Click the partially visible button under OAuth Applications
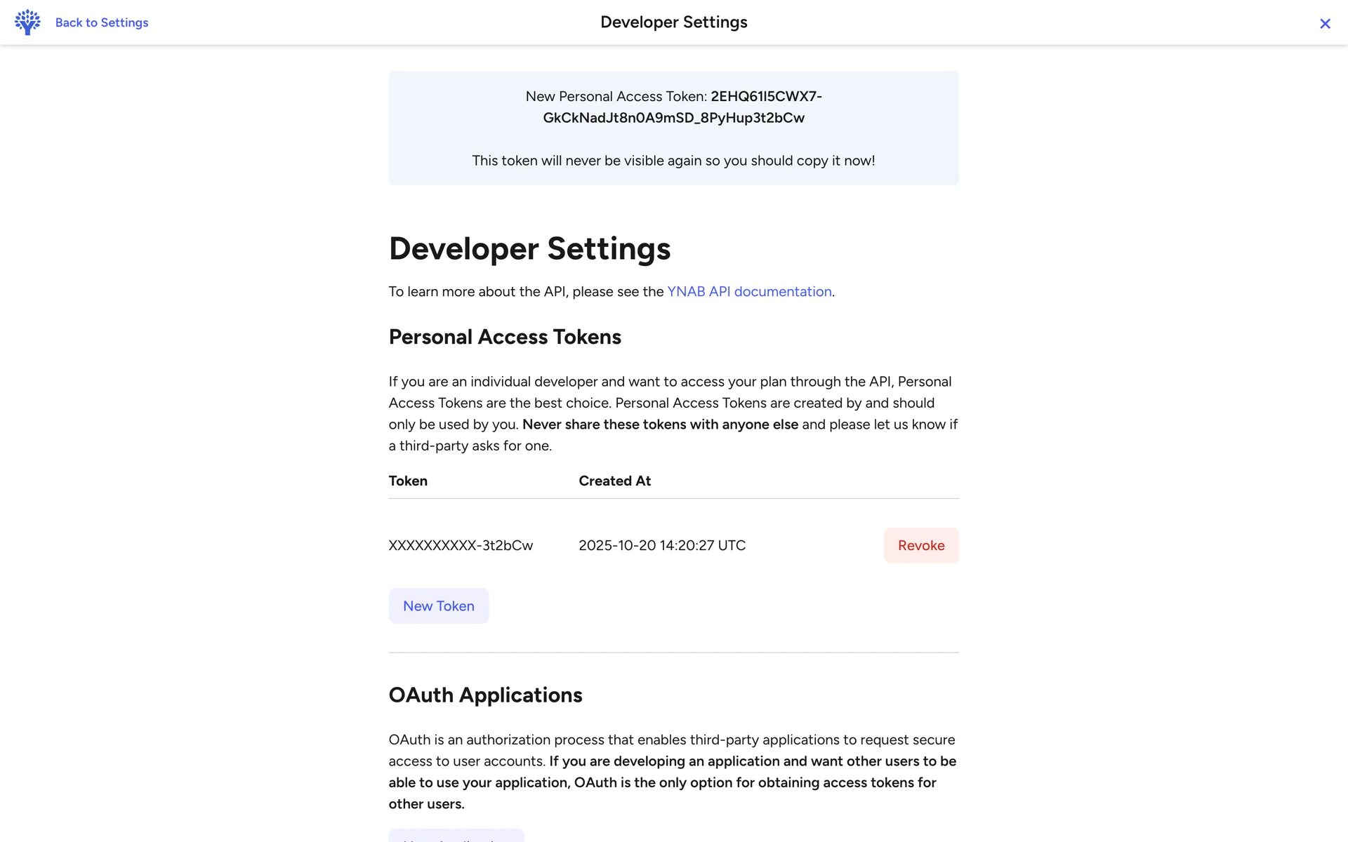1348x842 pixels. (x=456, y=836)
